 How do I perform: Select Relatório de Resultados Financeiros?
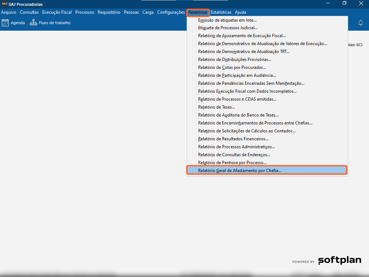pos(233,139)
